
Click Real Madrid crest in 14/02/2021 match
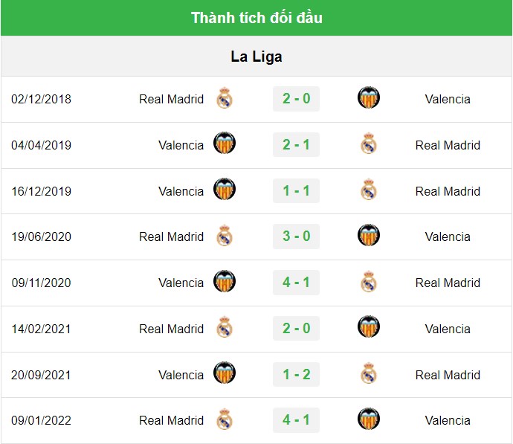point(225,327)
